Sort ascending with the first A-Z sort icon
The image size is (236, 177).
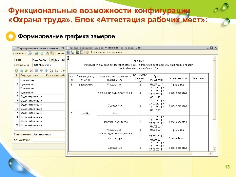(51, 70)
